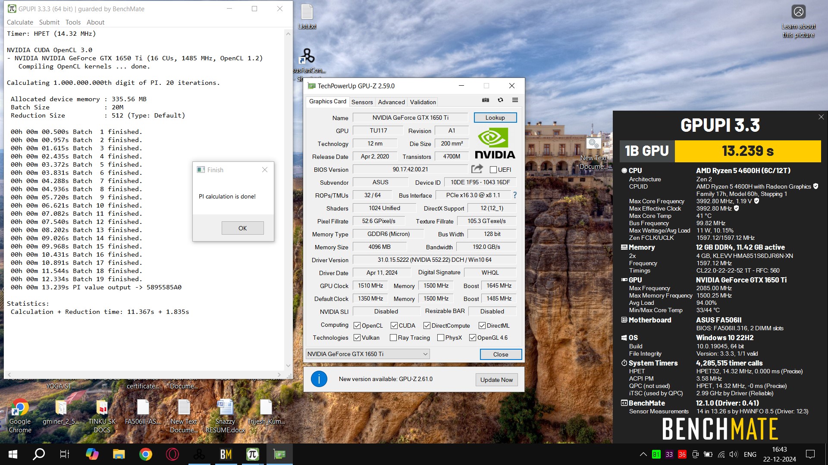The height and width of the screenshot is (465, 828).
Task: Close the BenchMate result overlay
Action: [821, 117]
